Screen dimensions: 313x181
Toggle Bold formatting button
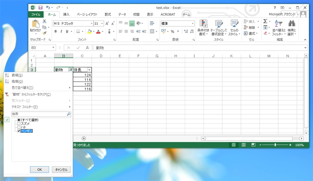tap(56, 31)
